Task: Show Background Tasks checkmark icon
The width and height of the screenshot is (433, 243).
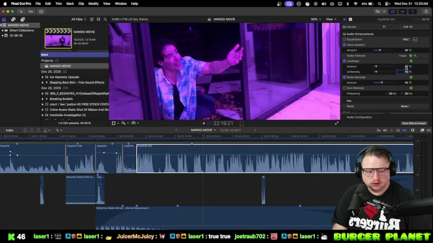Action: click(x=41, y=11)
